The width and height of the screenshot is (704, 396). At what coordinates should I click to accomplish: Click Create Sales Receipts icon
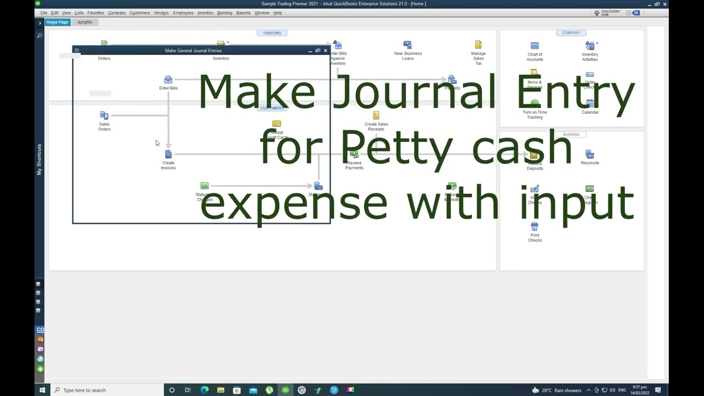(376, 117)
